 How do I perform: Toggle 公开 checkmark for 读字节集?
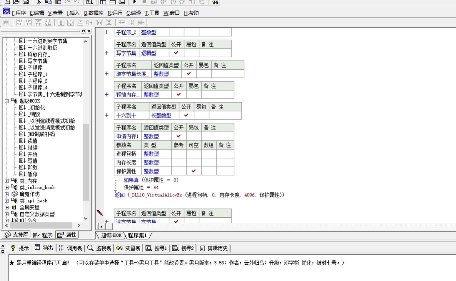click(x=176, y=221)
